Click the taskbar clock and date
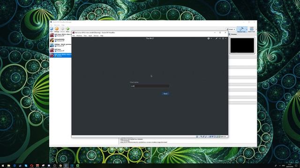This screenshot has height=168, width=300. 290,166
